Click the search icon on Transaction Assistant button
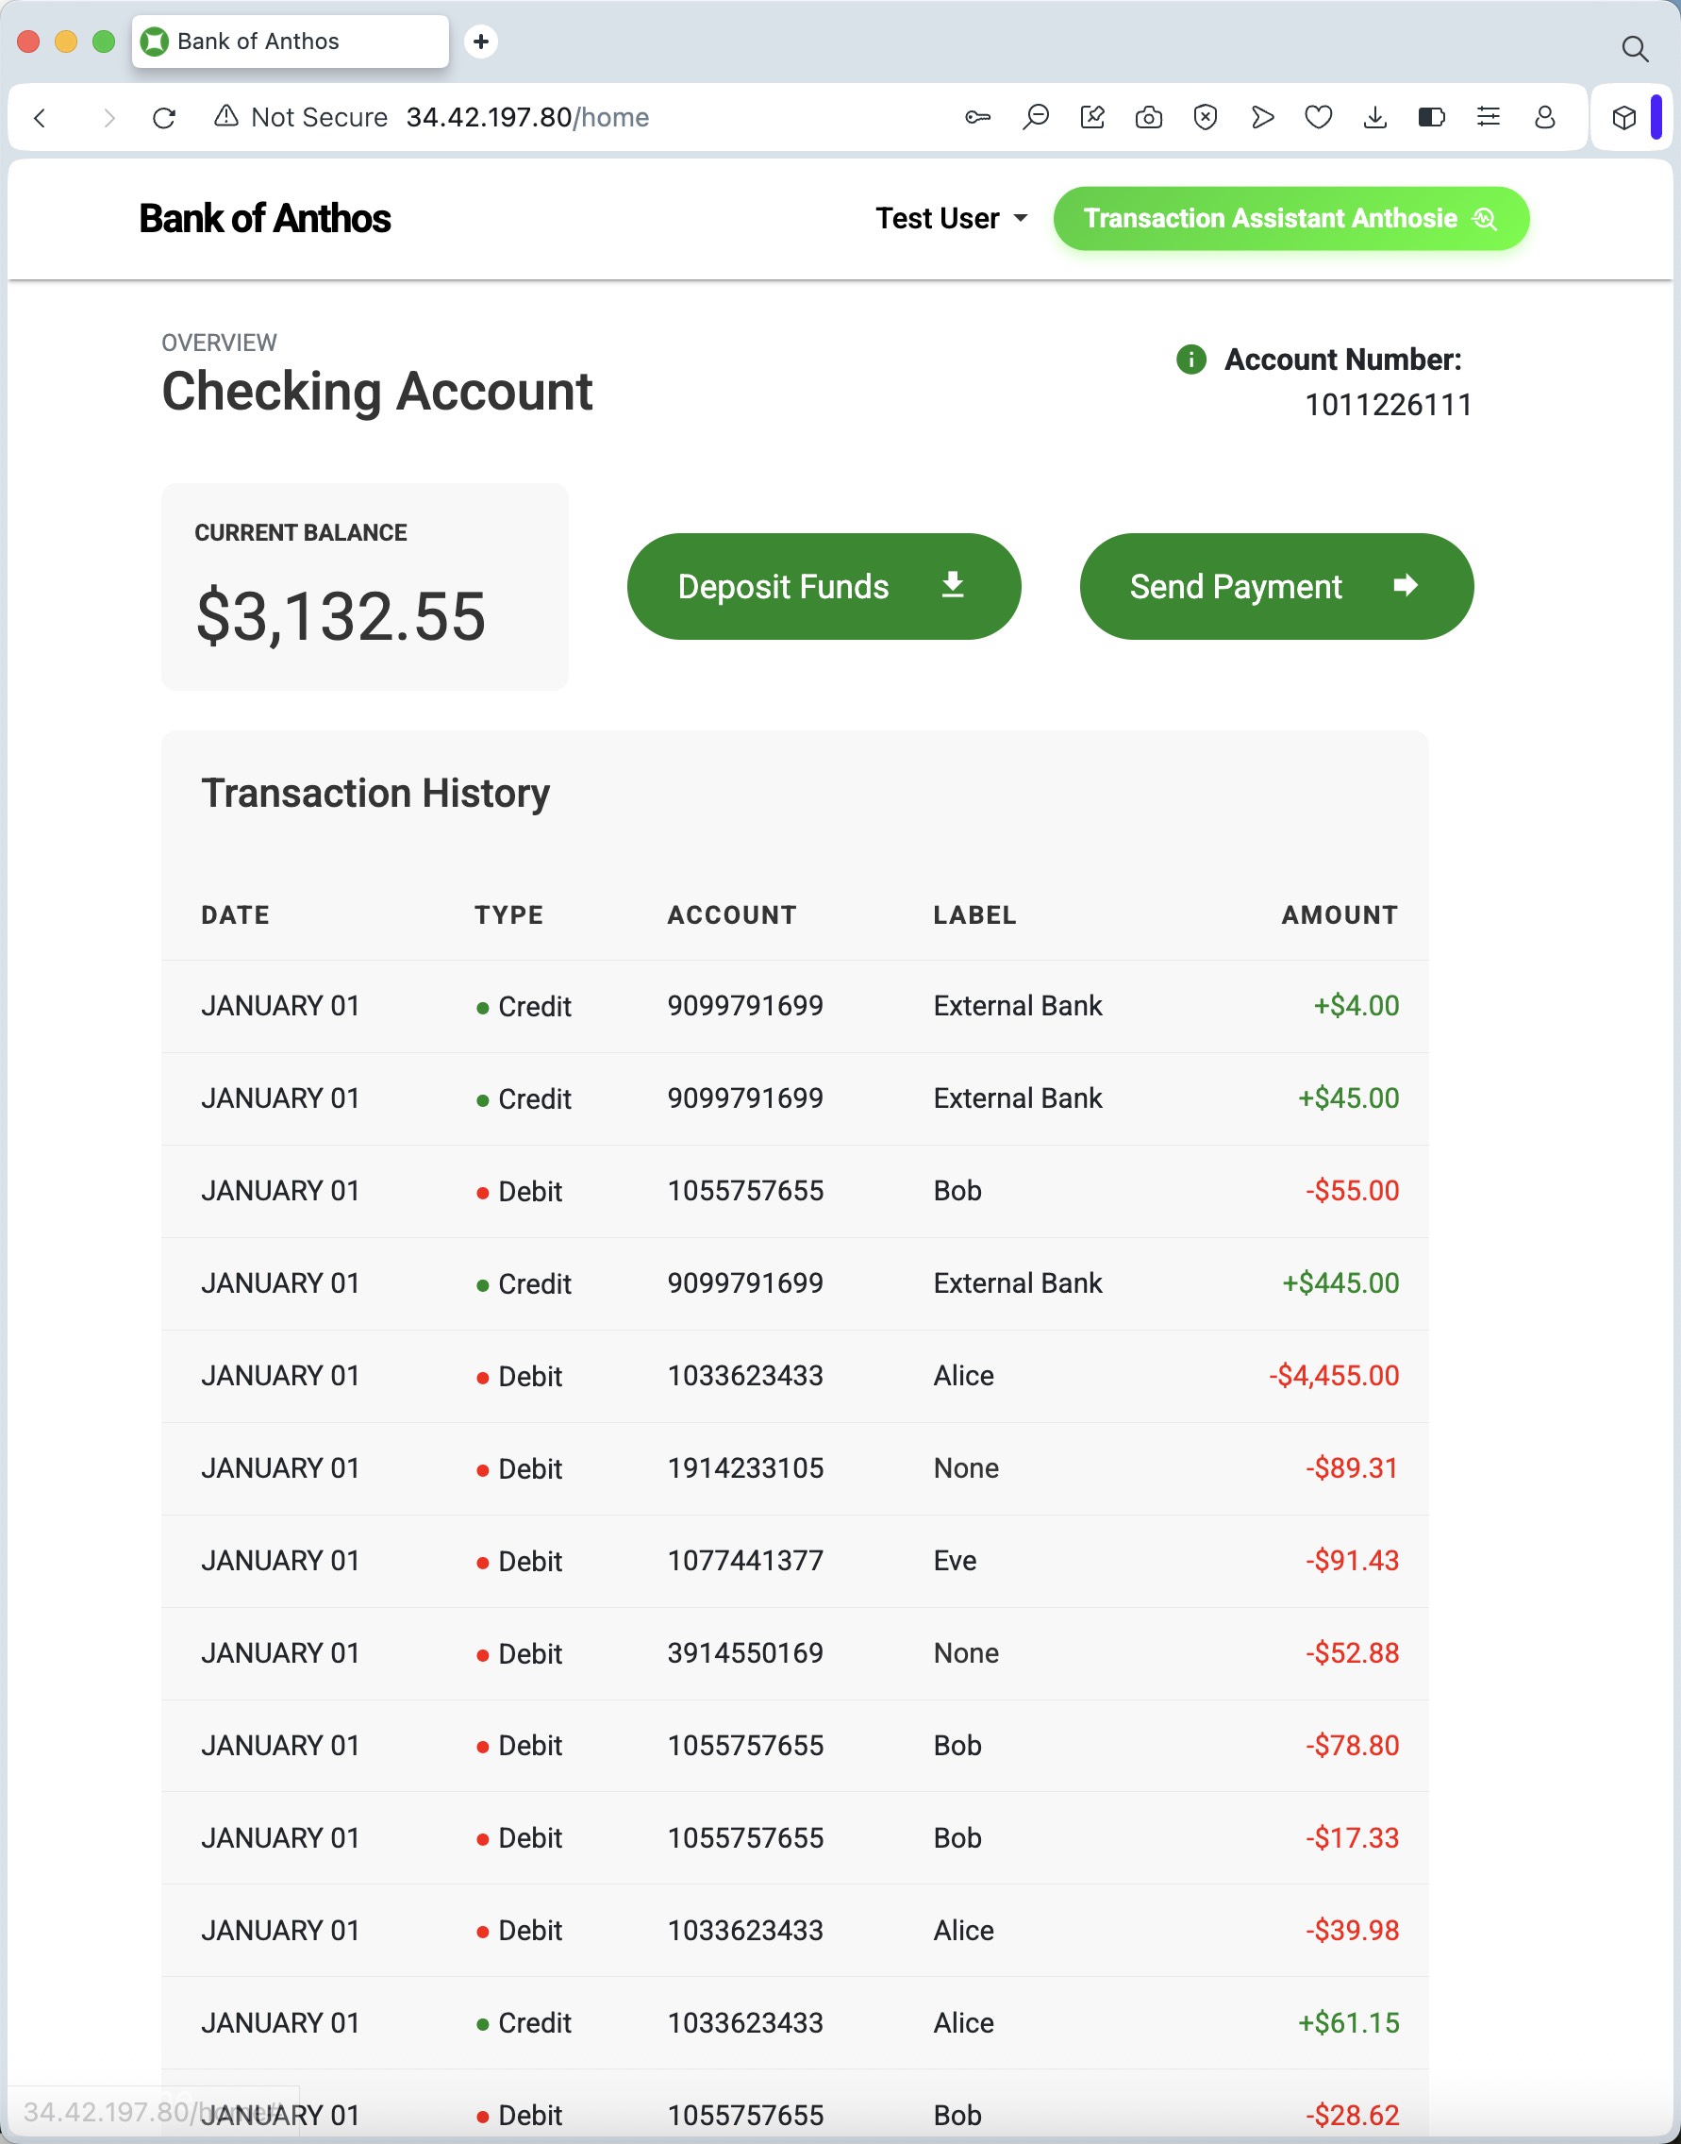 1484,219
